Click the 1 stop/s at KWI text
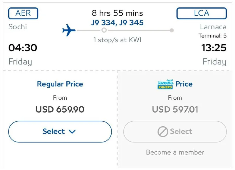Viewport: 235px width, 170px height. [x=117, y=40]
